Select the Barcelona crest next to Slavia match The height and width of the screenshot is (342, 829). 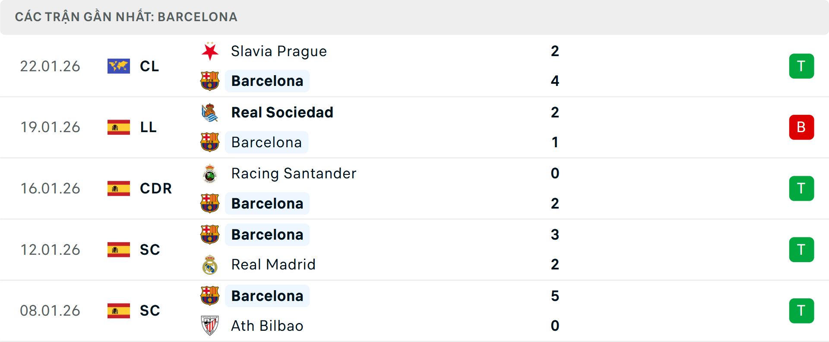point(210,81)
